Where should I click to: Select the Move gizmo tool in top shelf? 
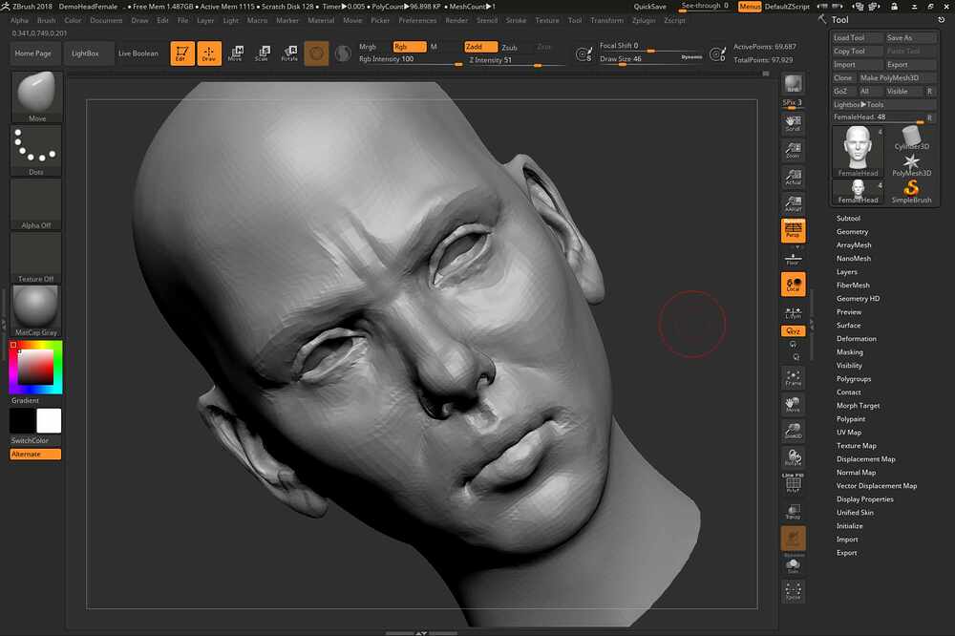[236, 53]
